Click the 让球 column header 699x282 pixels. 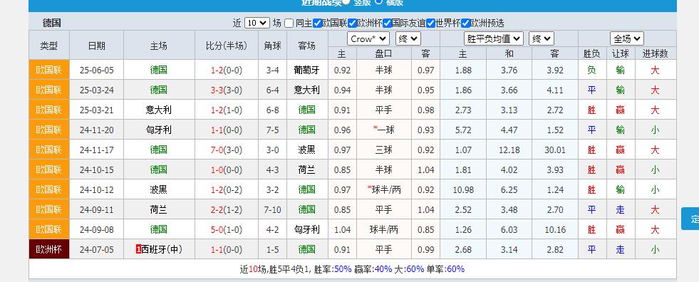[x=620, y=54]
